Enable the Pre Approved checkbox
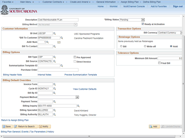Screen dimensions: 185x138 point(75,57)
